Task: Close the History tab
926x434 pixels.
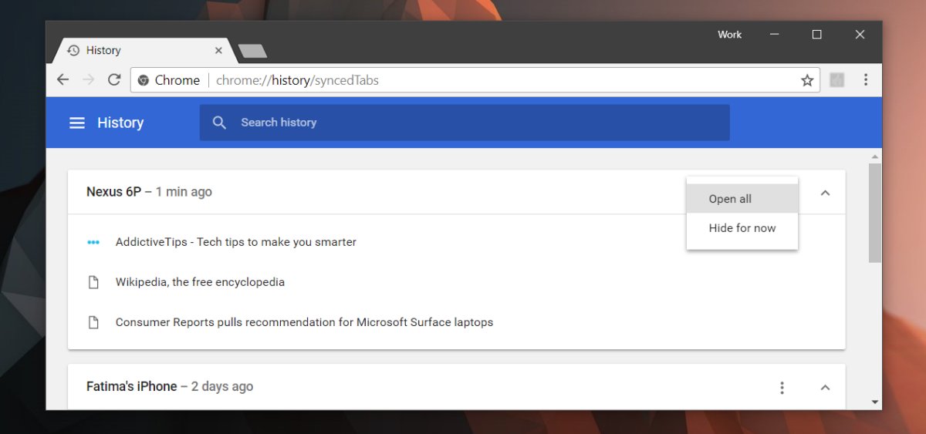Action: coord(218,50)
